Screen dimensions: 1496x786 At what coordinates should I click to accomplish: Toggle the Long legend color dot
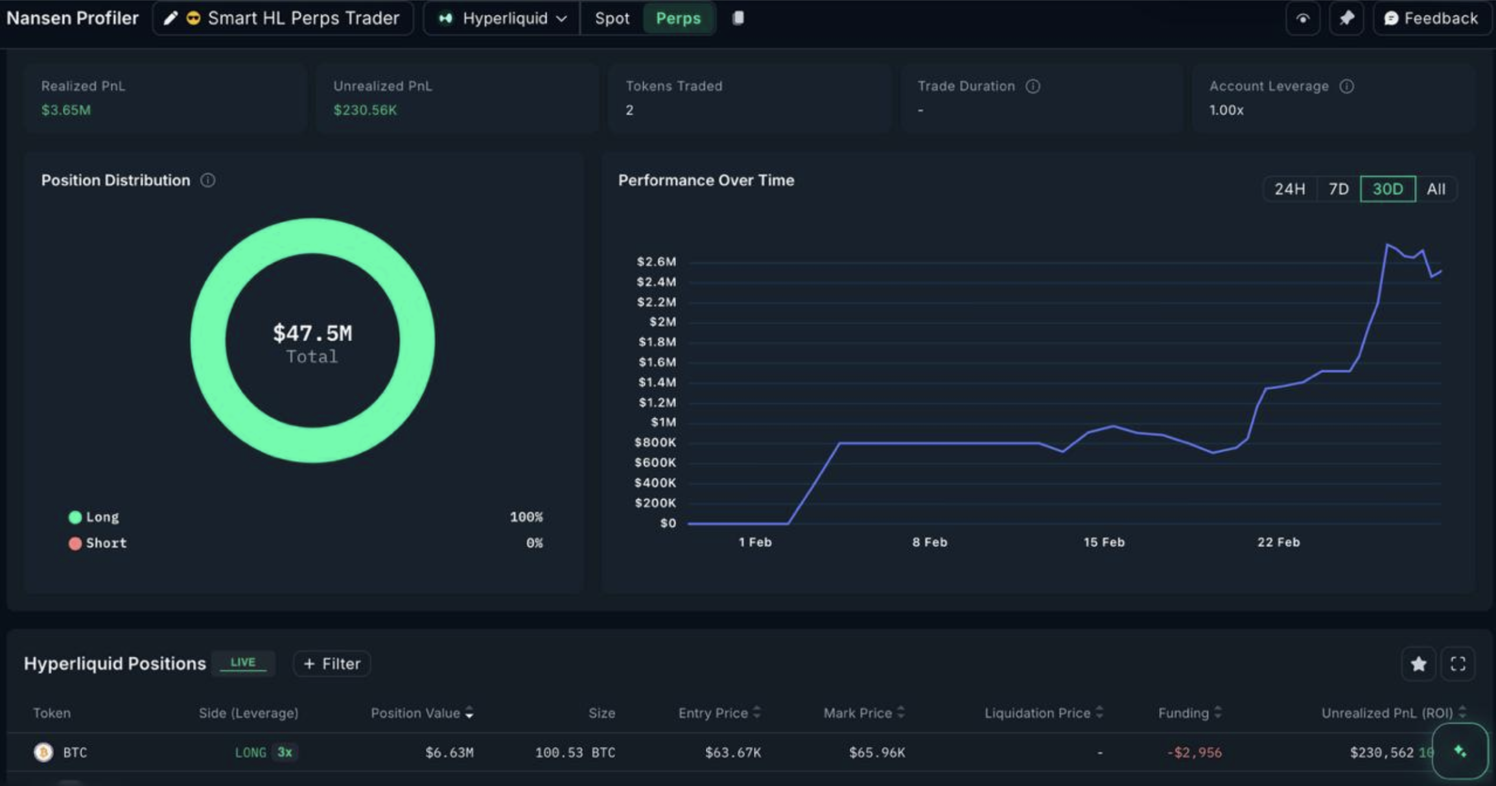point(75,517)
